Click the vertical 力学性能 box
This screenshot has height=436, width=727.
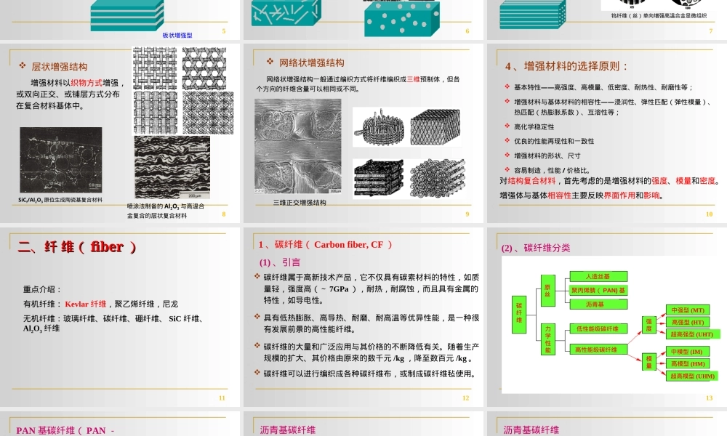pyautogui.click(x=547, y=339)
